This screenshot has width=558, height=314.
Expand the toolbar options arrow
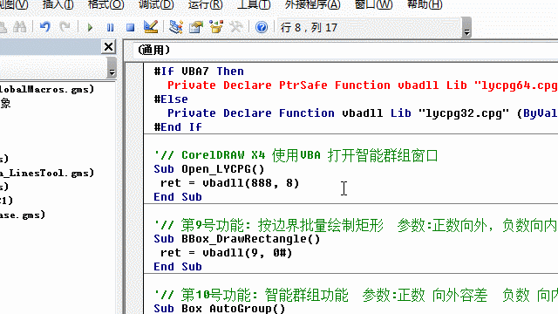click(x=466, y=28)
